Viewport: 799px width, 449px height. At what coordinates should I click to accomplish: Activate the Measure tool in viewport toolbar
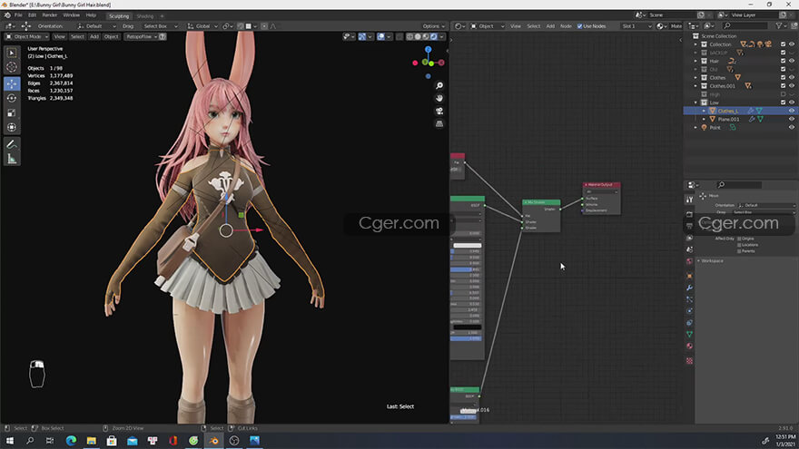(x=12, y=159)
